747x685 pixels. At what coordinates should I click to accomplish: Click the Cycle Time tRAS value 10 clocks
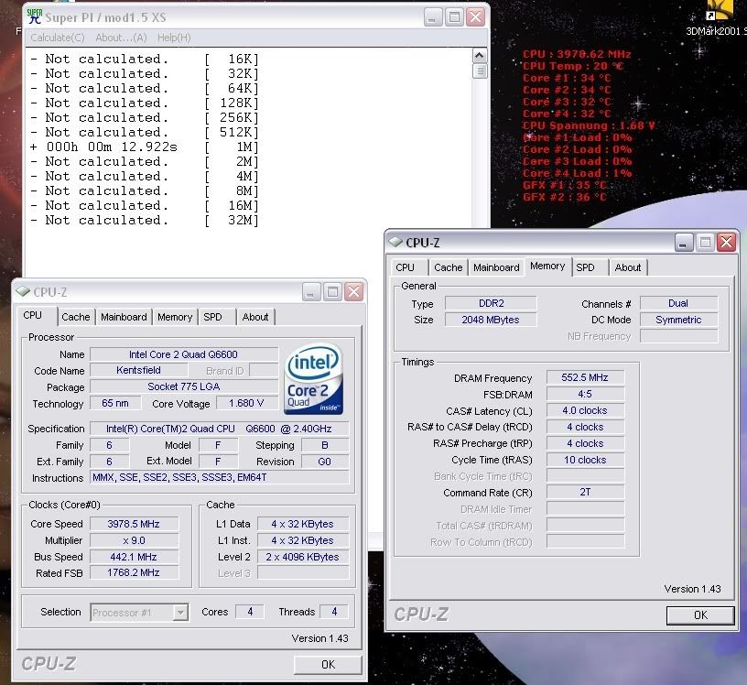(x=585, y=460)
